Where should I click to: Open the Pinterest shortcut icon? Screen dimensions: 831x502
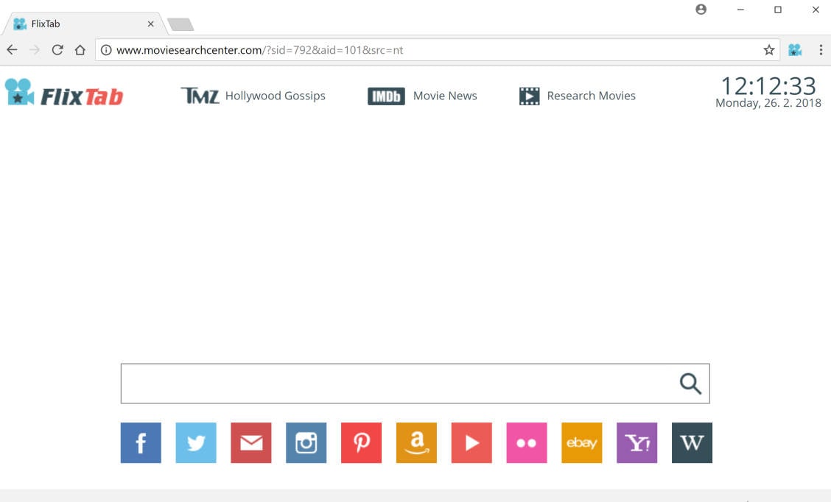[x=361, y=442]
